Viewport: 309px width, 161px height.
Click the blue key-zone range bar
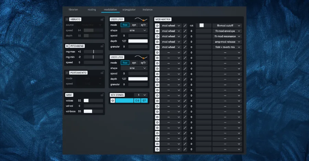[x=124, y=100]
